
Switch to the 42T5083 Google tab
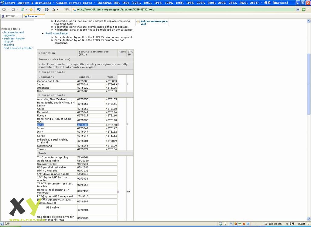point(12,16)
